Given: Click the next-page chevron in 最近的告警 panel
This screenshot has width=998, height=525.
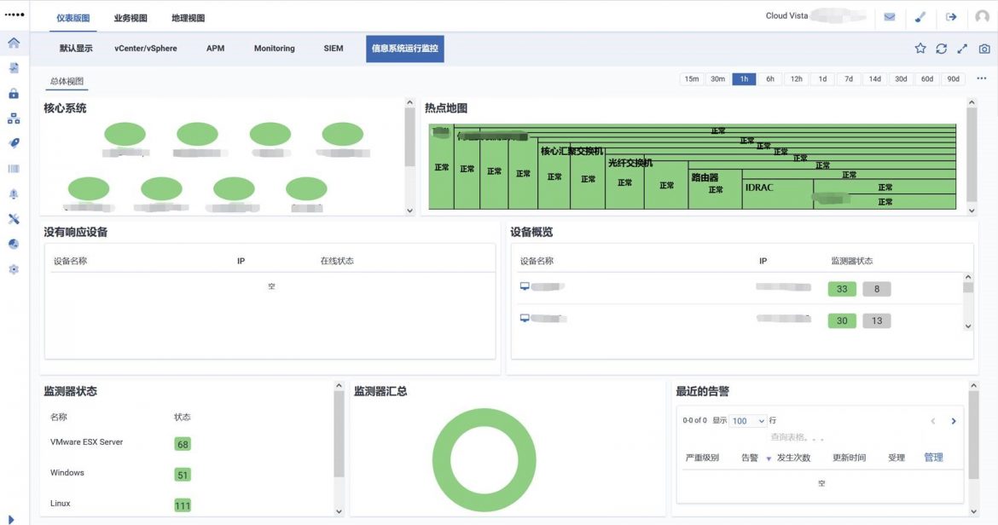Looking at the screenshot, I should coord(954,420).
